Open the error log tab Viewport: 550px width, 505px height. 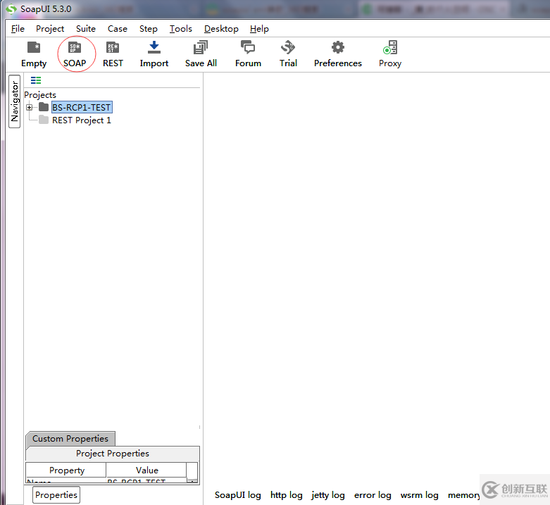click(373, 495)
